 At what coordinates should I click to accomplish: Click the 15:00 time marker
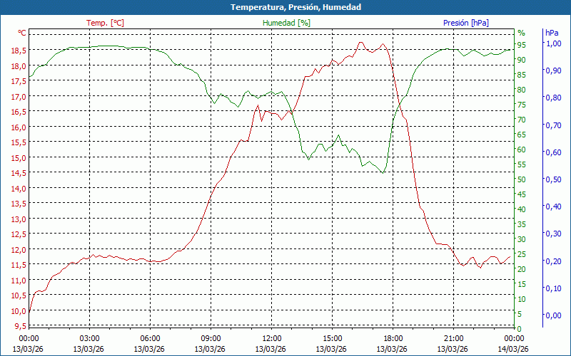(332, 338)
